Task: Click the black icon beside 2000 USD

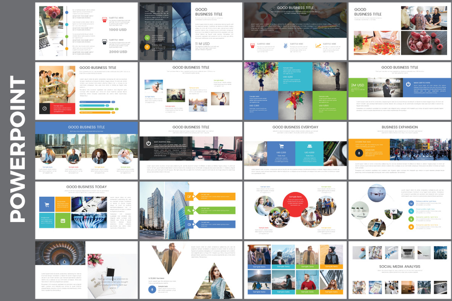Action: click(104, 42)
